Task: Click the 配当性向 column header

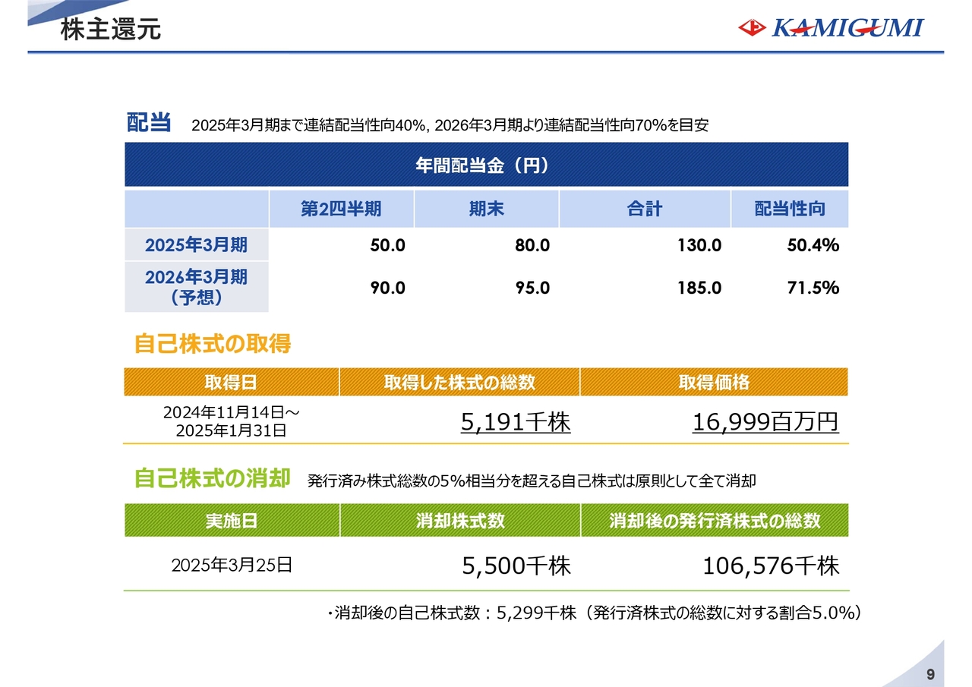Action: click(x=789, y=210)
